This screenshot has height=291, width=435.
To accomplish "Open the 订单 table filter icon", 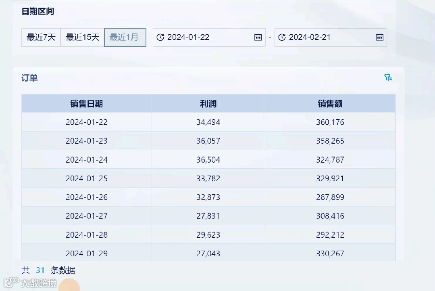I will click(x=388, y=78).
